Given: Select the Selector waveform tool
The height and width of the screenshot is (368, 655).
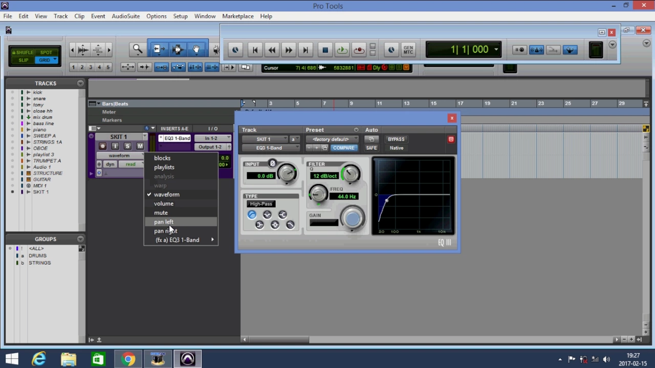Looking at the screenshot, I should 178,49.
